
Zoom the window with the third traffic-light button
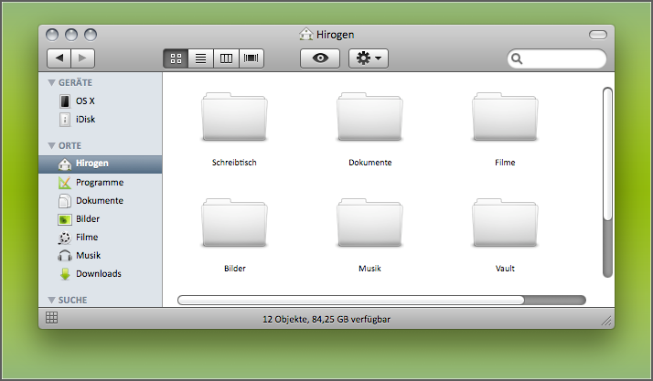91,35
